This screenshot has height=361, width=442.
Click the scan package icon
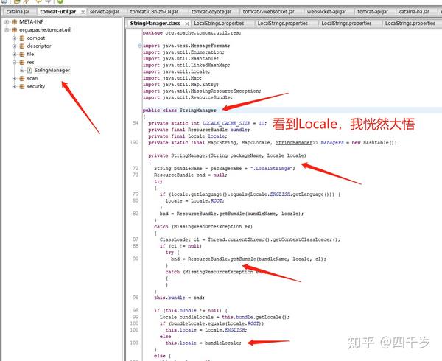22,78
